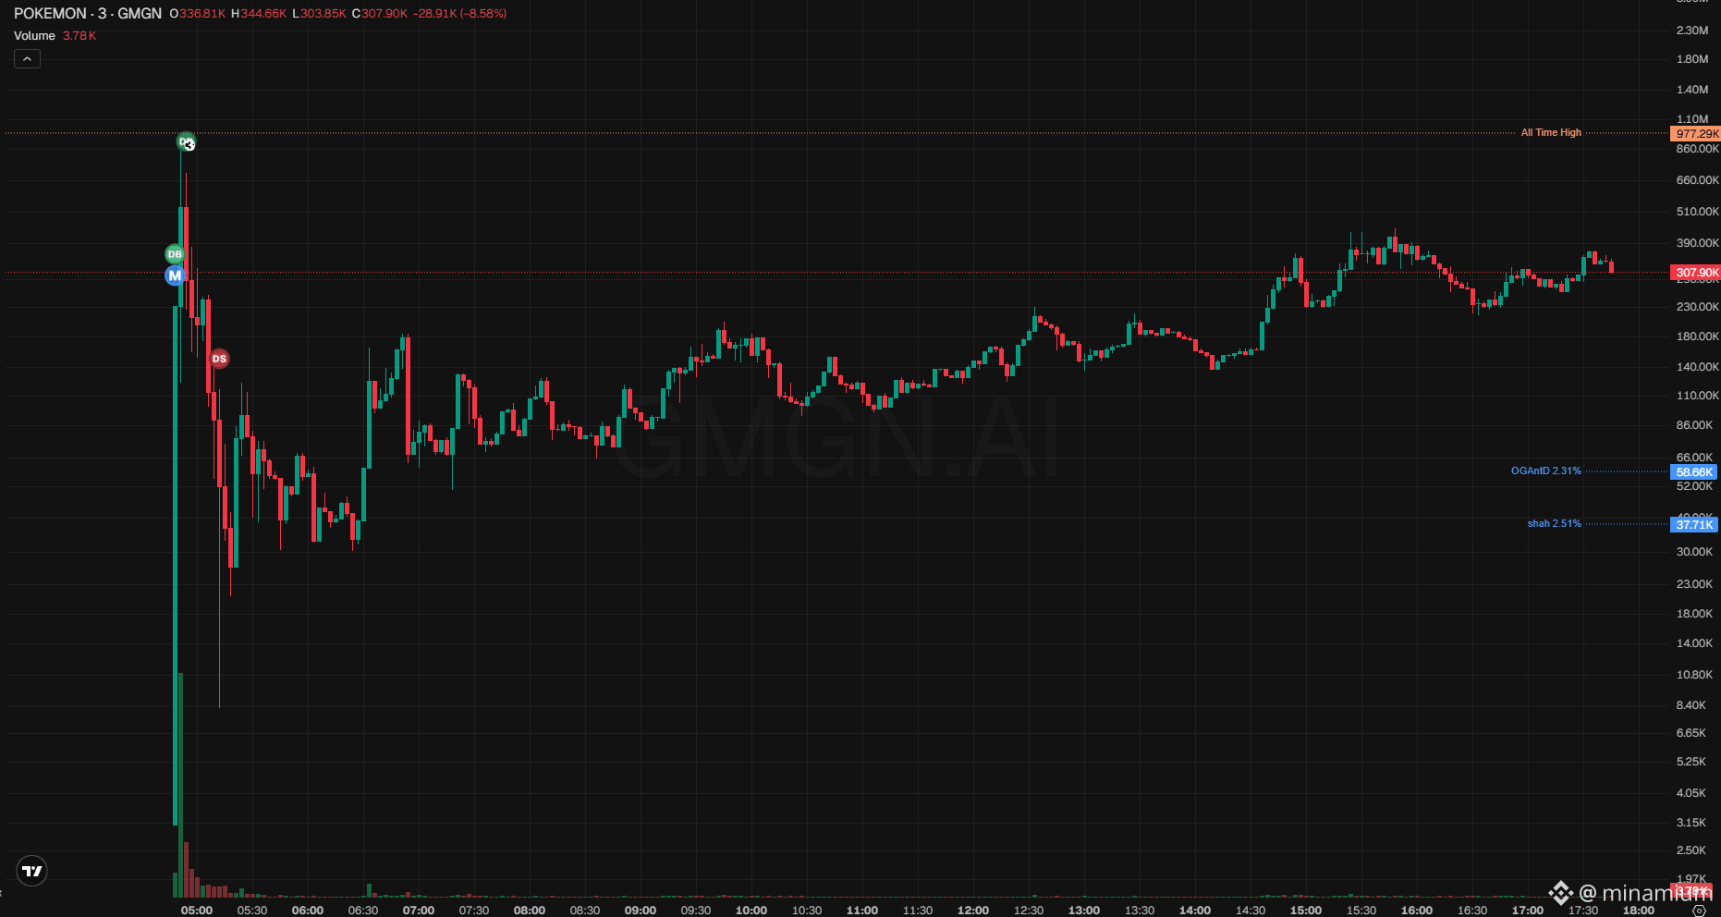Open chart settings via the hexagon gear icon
Viewport: 1721px width, 917px height.
point(1699,911)
